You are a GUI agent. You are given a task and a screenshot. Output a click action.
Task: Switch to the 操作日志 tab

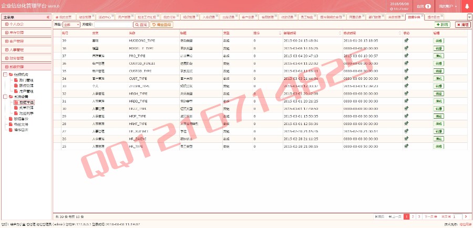coord(433,17)
